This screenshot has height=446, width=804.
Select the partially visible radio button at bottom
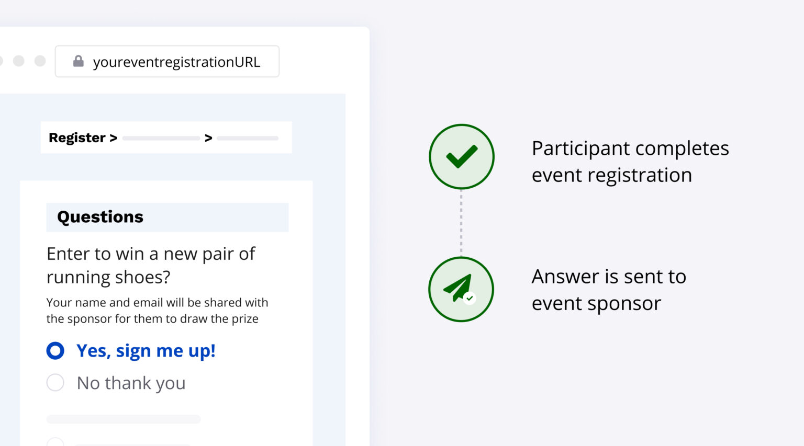[55, 442]
